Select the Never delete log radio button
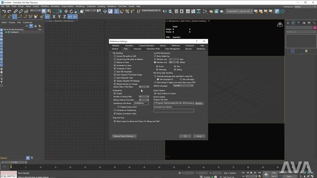 click(x=155, y=56)
